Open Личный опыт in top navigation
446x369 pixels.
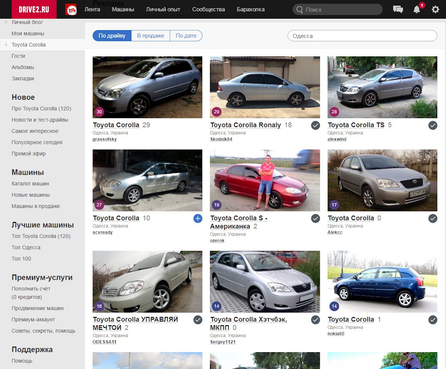pyautogui.click(x=163, y=9)
